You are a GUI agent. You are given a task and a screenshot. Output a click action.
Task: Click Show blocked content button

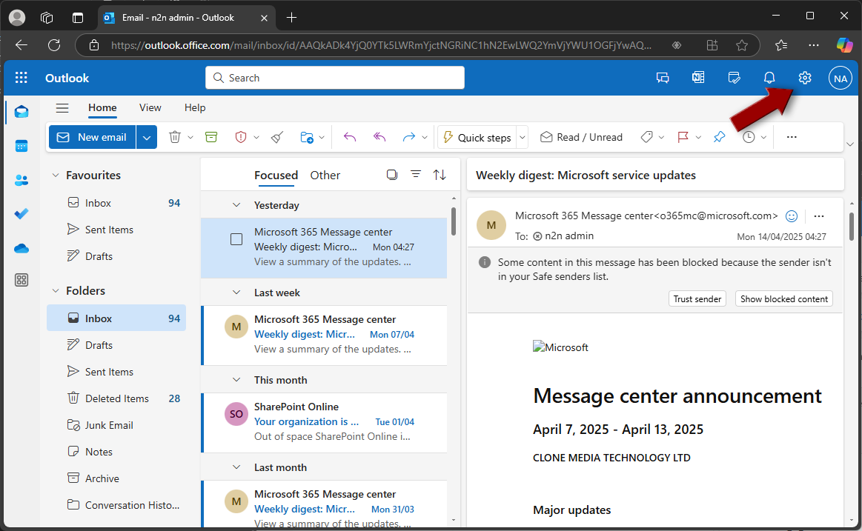tap(784, 298)
